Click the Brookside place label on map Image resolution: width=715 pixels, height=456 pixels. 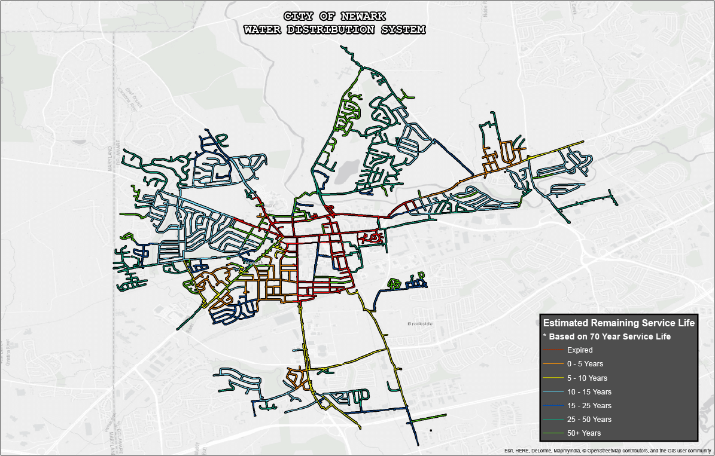419,323
